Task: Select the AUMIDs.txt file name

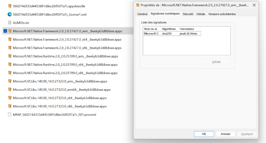Action: tap(21, 23)
